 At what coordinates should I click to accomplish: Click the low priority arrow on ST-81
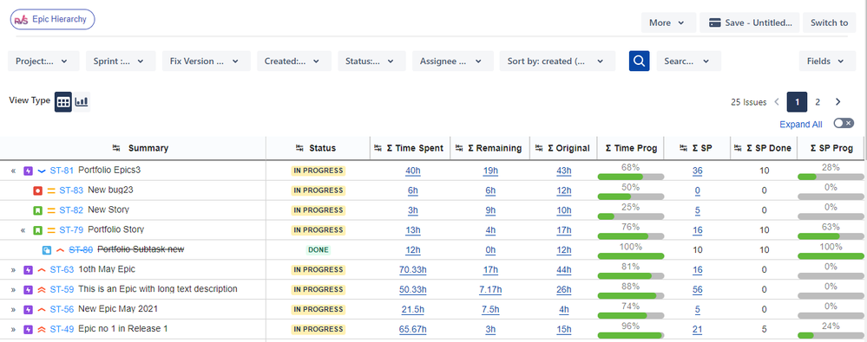tap(42, 171)
